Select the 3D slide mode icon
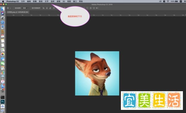This screenshot has width=186, height=113. click(x=94, y=8)
